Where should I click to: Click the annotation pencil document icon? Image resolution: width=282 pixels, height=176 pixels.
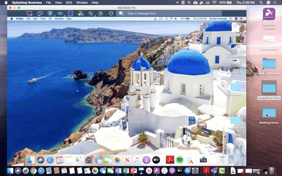101,14
